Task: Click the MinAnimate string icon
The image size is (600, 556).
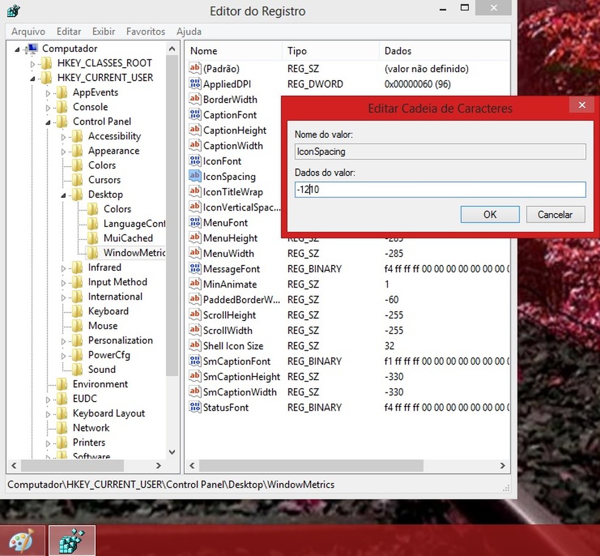Action: [195, 284]
